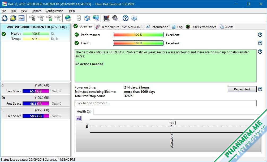Click the help icon next to Repeat Test
The width and height of the screenshot is (267, 162).
[260, 89]
